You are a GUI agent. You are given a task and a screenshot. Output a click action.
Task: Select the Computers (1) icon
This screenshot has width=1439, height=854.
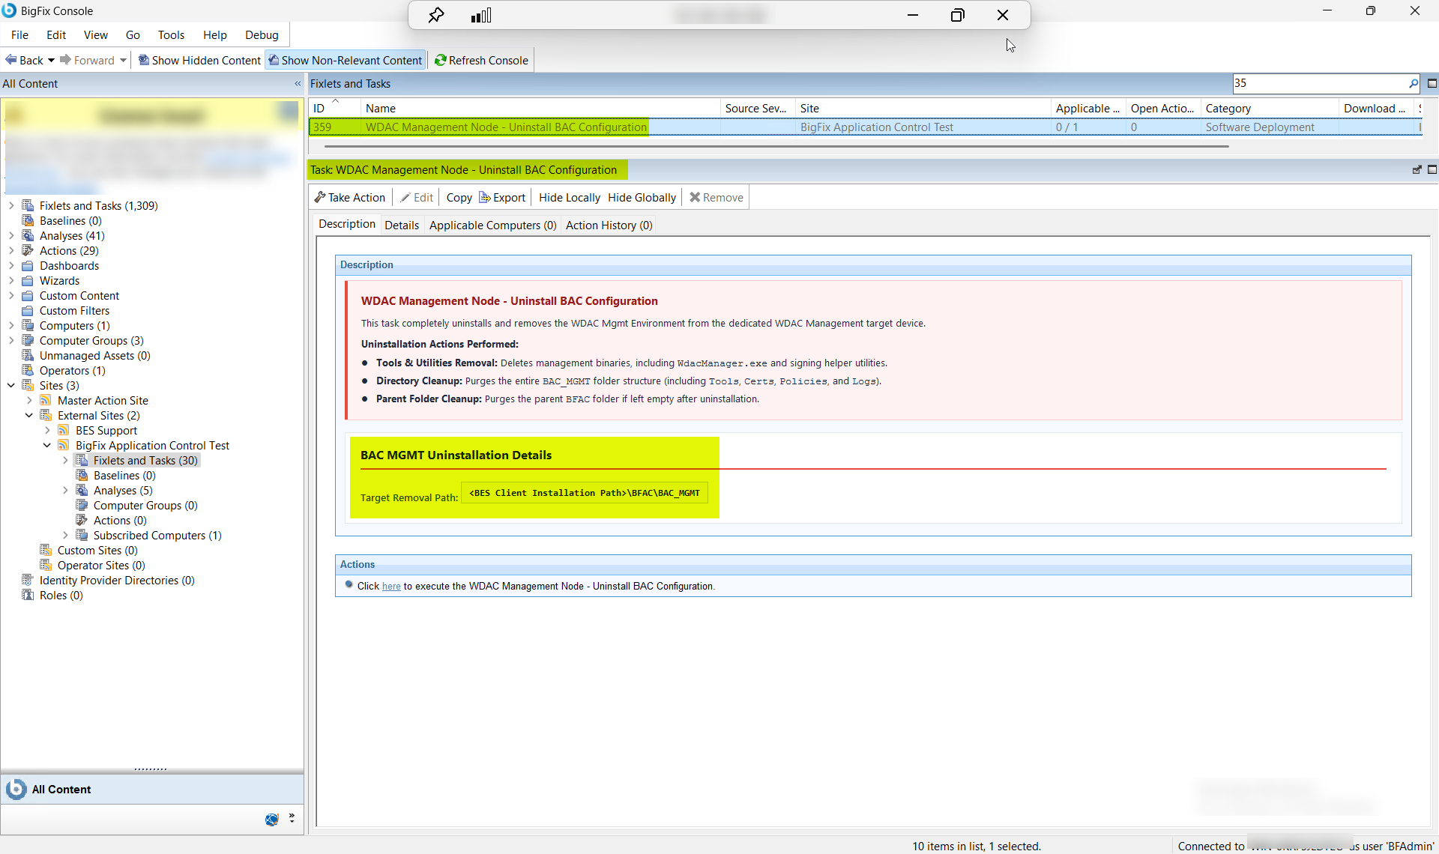tap(28, 325)
